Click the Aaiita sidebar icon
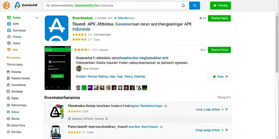279x139 pixels. [8, 98]
